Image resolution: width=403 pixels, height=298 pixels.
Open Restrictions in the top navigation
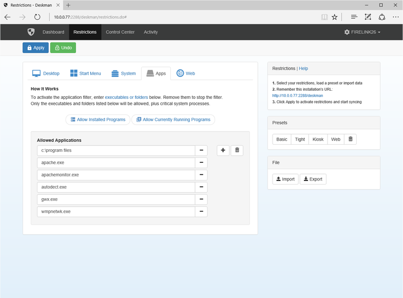tap(85, 32)
